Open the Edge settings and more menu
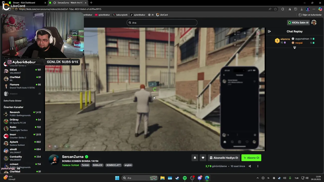Viewport: 324px width, 182px height. point(314,9)
